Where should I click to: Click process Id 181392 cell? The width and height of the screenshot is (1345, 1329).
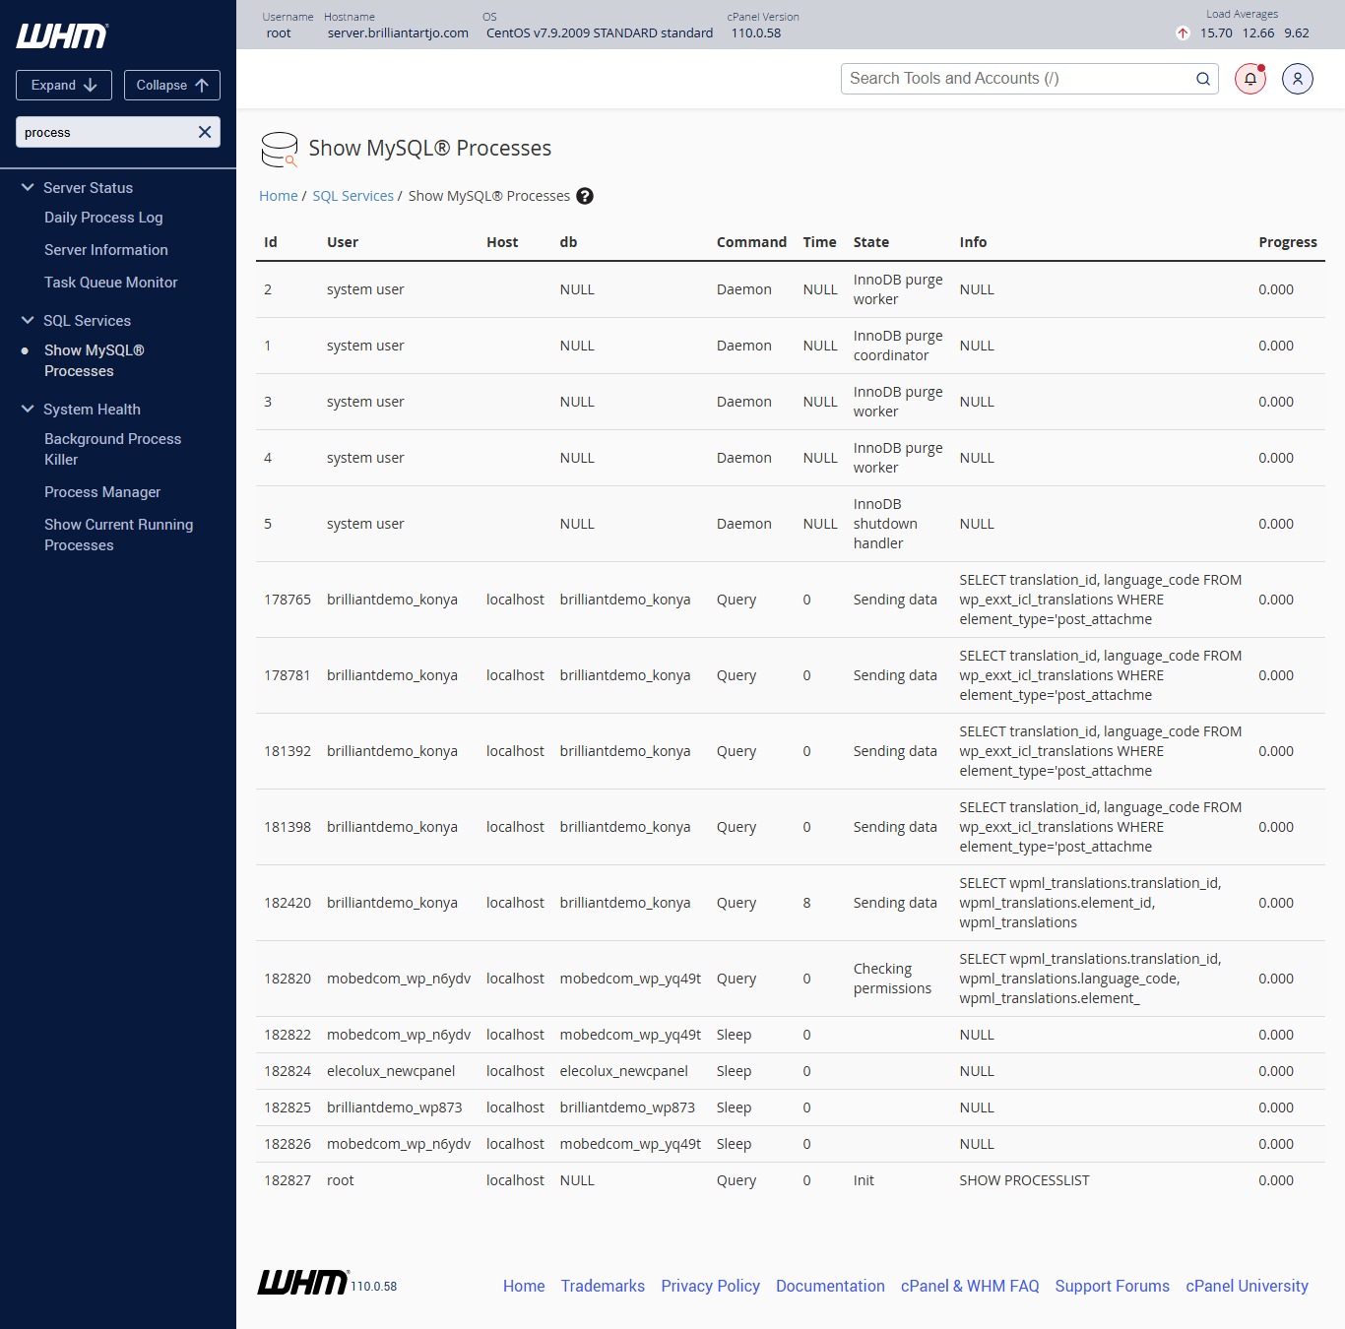point(288,751)
